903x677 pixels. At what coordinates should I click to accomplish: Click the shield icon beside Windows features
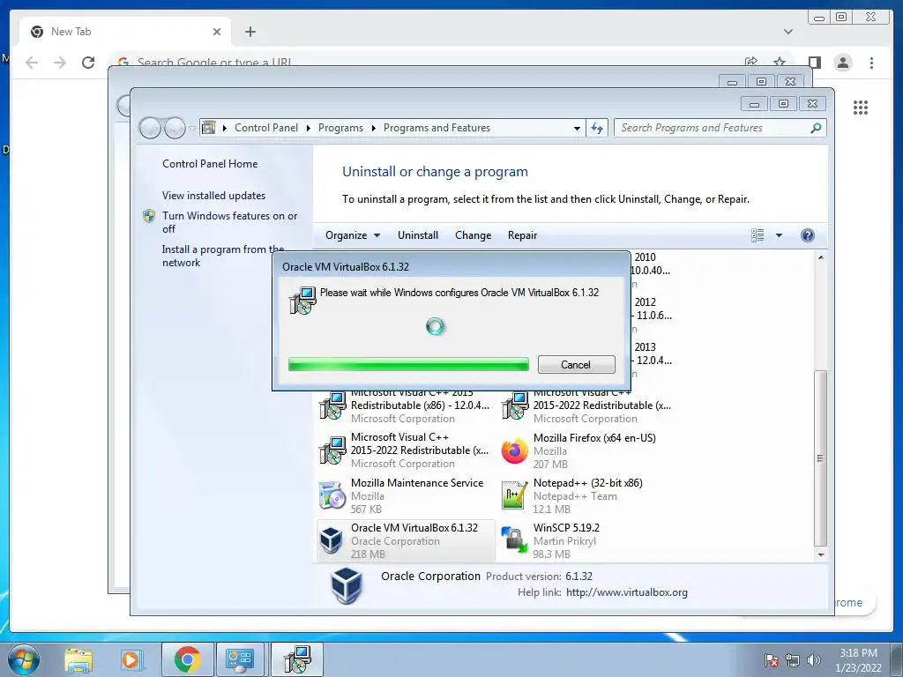tap(148, 216)
